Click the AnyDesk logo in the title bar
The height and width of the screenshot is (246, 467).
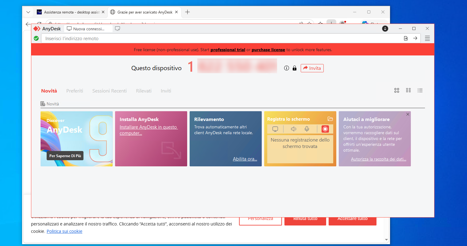[x=37, y=28]
